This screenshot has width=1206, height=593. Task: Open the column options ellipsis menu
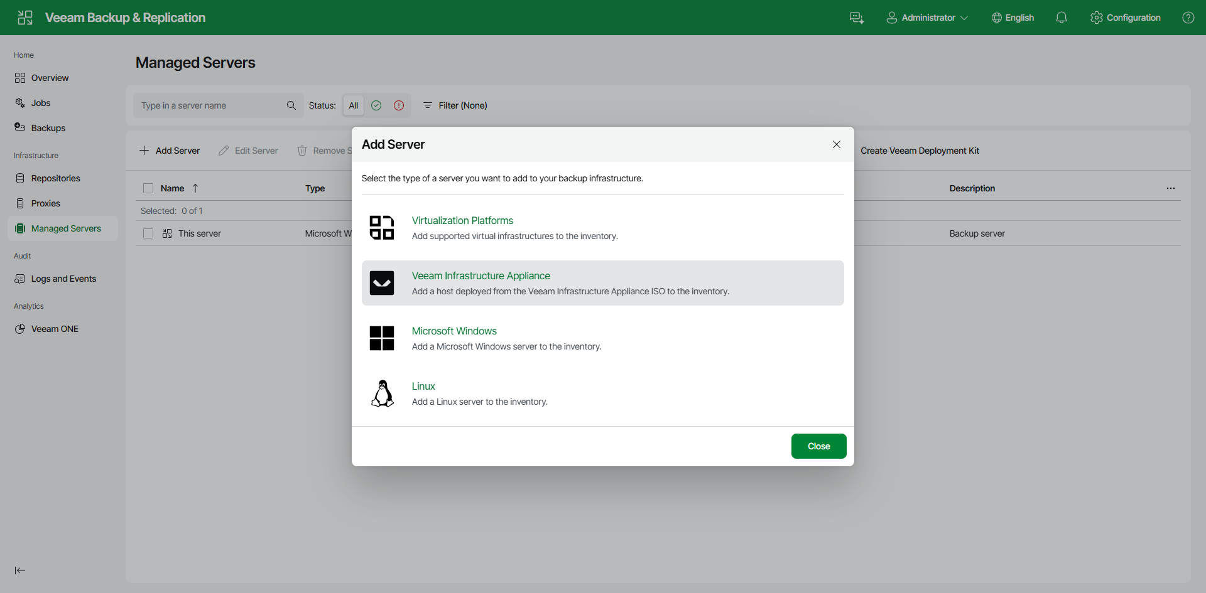pos(1171,188)
